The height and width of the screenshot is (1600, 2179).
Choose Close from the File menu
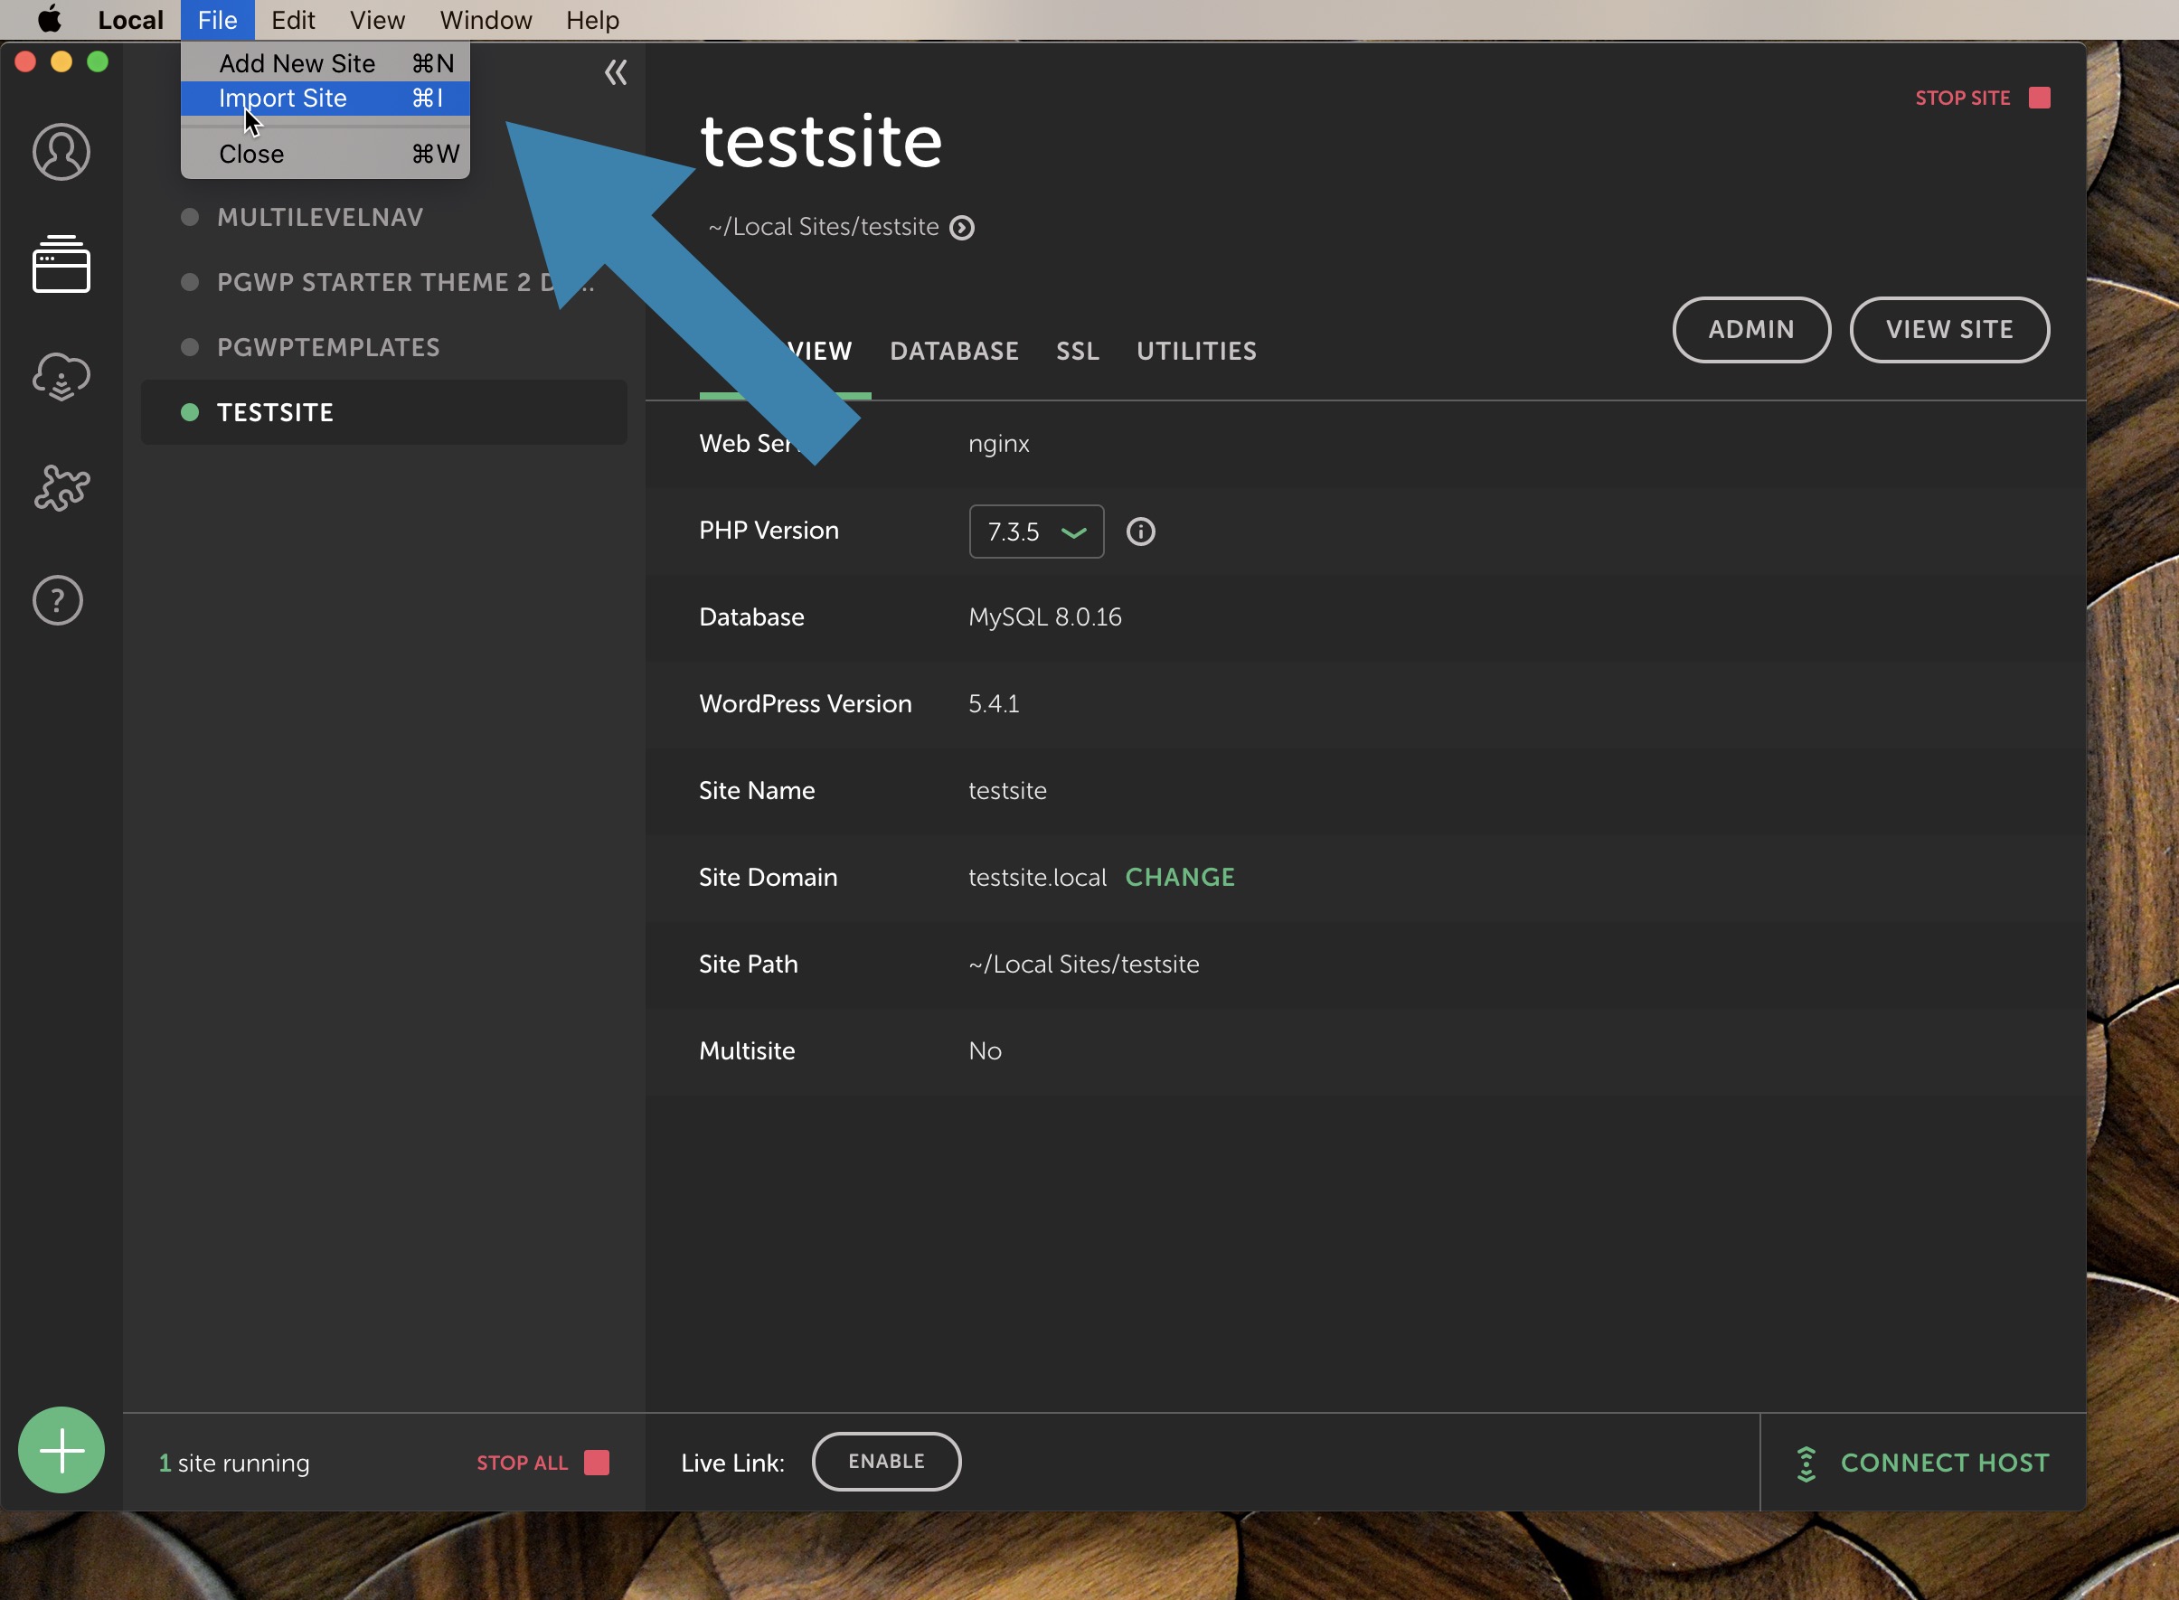(x=325, y=154)
